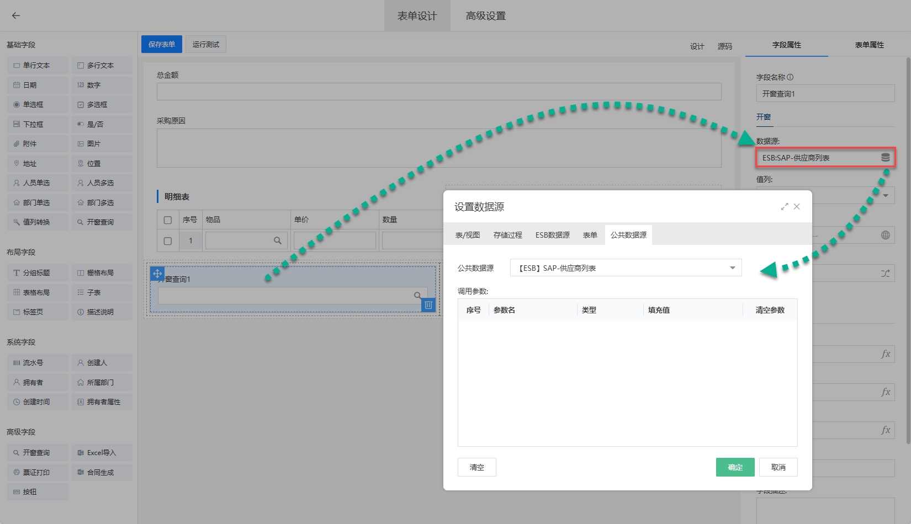Click the globe icon in properties panel
911x524 pixels.
[885, 235]
